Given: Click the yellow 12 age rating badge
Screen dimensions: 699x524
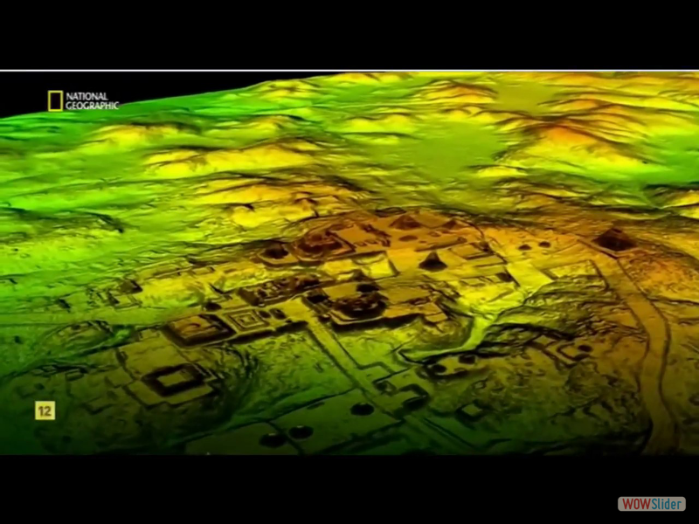Looking at the screenshot, I should tap(45, 410).
